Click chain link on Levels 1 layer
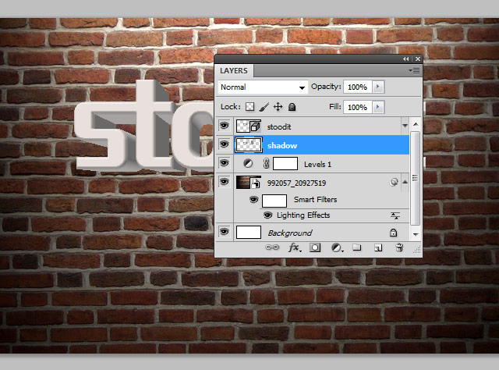 (266, 164)
